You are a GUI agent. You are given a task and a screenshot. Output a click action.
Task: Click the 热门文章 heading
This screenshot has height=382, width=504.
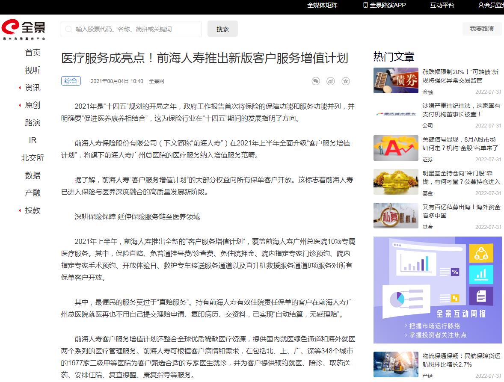394,57
